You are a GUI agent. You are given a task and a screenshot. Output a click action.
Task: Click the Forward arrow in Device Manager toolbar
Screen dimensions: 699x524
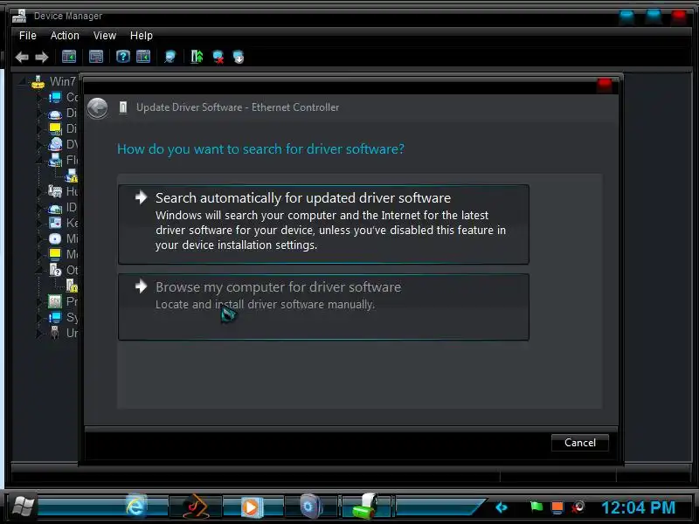[x=42, y=57]
